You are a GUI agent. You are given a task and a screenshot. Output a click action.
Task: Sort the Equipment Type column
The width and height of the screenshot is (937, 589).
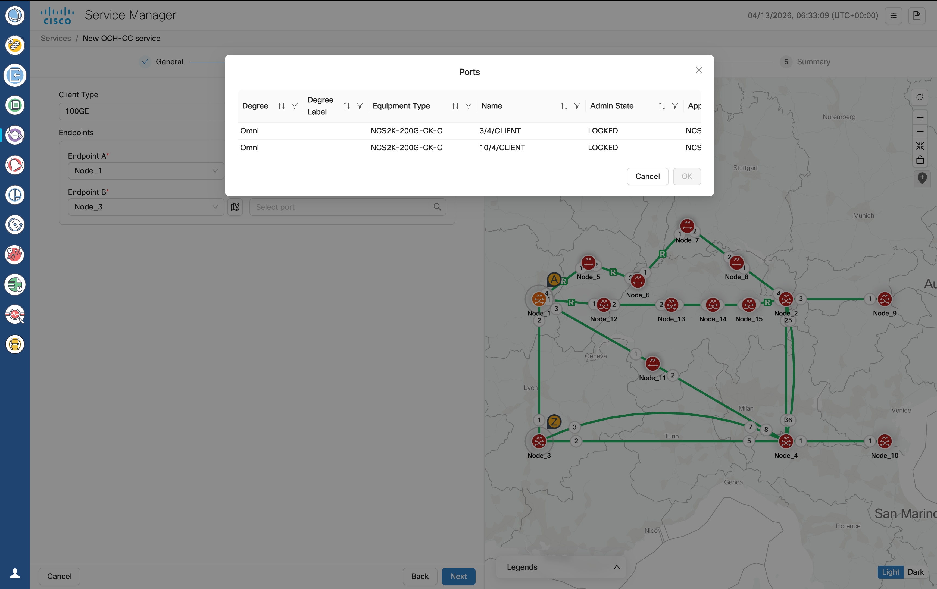pyautogui.click(x=455, y=106)
